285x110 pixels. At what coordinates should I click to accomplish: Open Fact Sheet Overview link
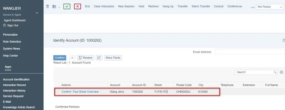86,92
